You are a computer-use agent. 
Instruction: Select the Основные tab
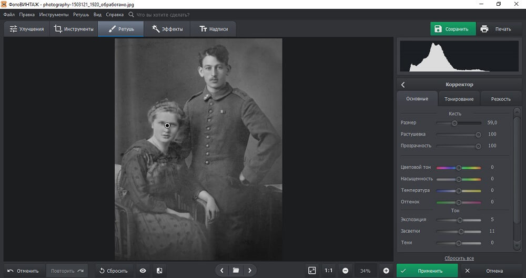point(417,99)
